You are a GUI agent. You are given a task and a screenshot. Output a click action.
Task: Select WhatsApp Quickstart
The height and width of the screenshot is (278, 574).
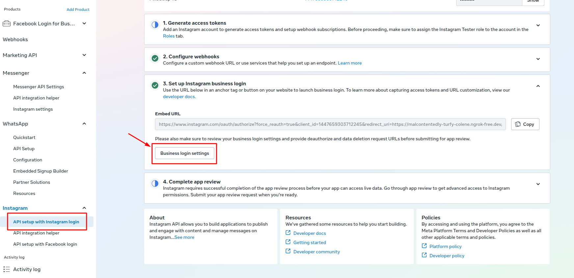[x=24, y=137]
